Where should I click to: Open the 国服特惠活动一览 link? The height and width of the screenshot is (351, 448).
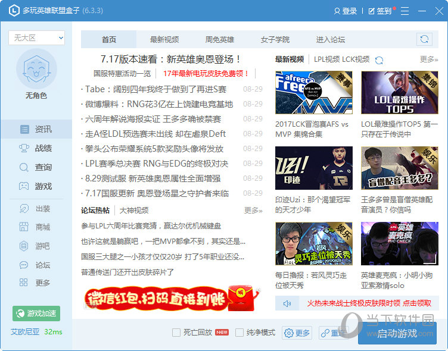tap(122, 74)
